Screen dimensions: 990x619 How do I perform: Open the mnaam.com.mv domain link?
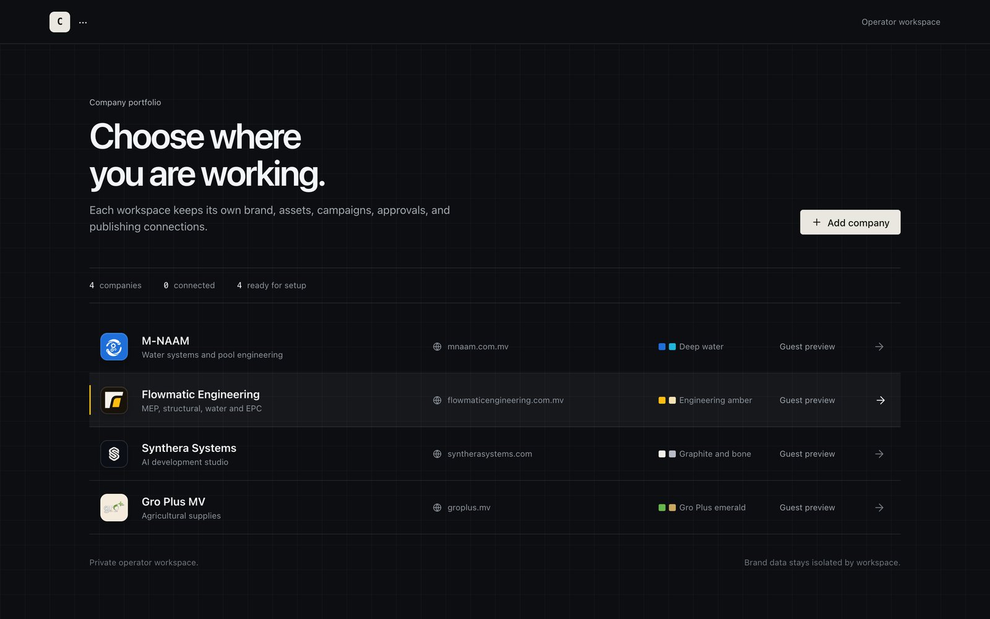[478, 347]
